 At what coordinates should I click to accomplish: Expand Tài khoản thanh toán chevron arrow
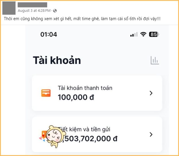pos(151,93)
